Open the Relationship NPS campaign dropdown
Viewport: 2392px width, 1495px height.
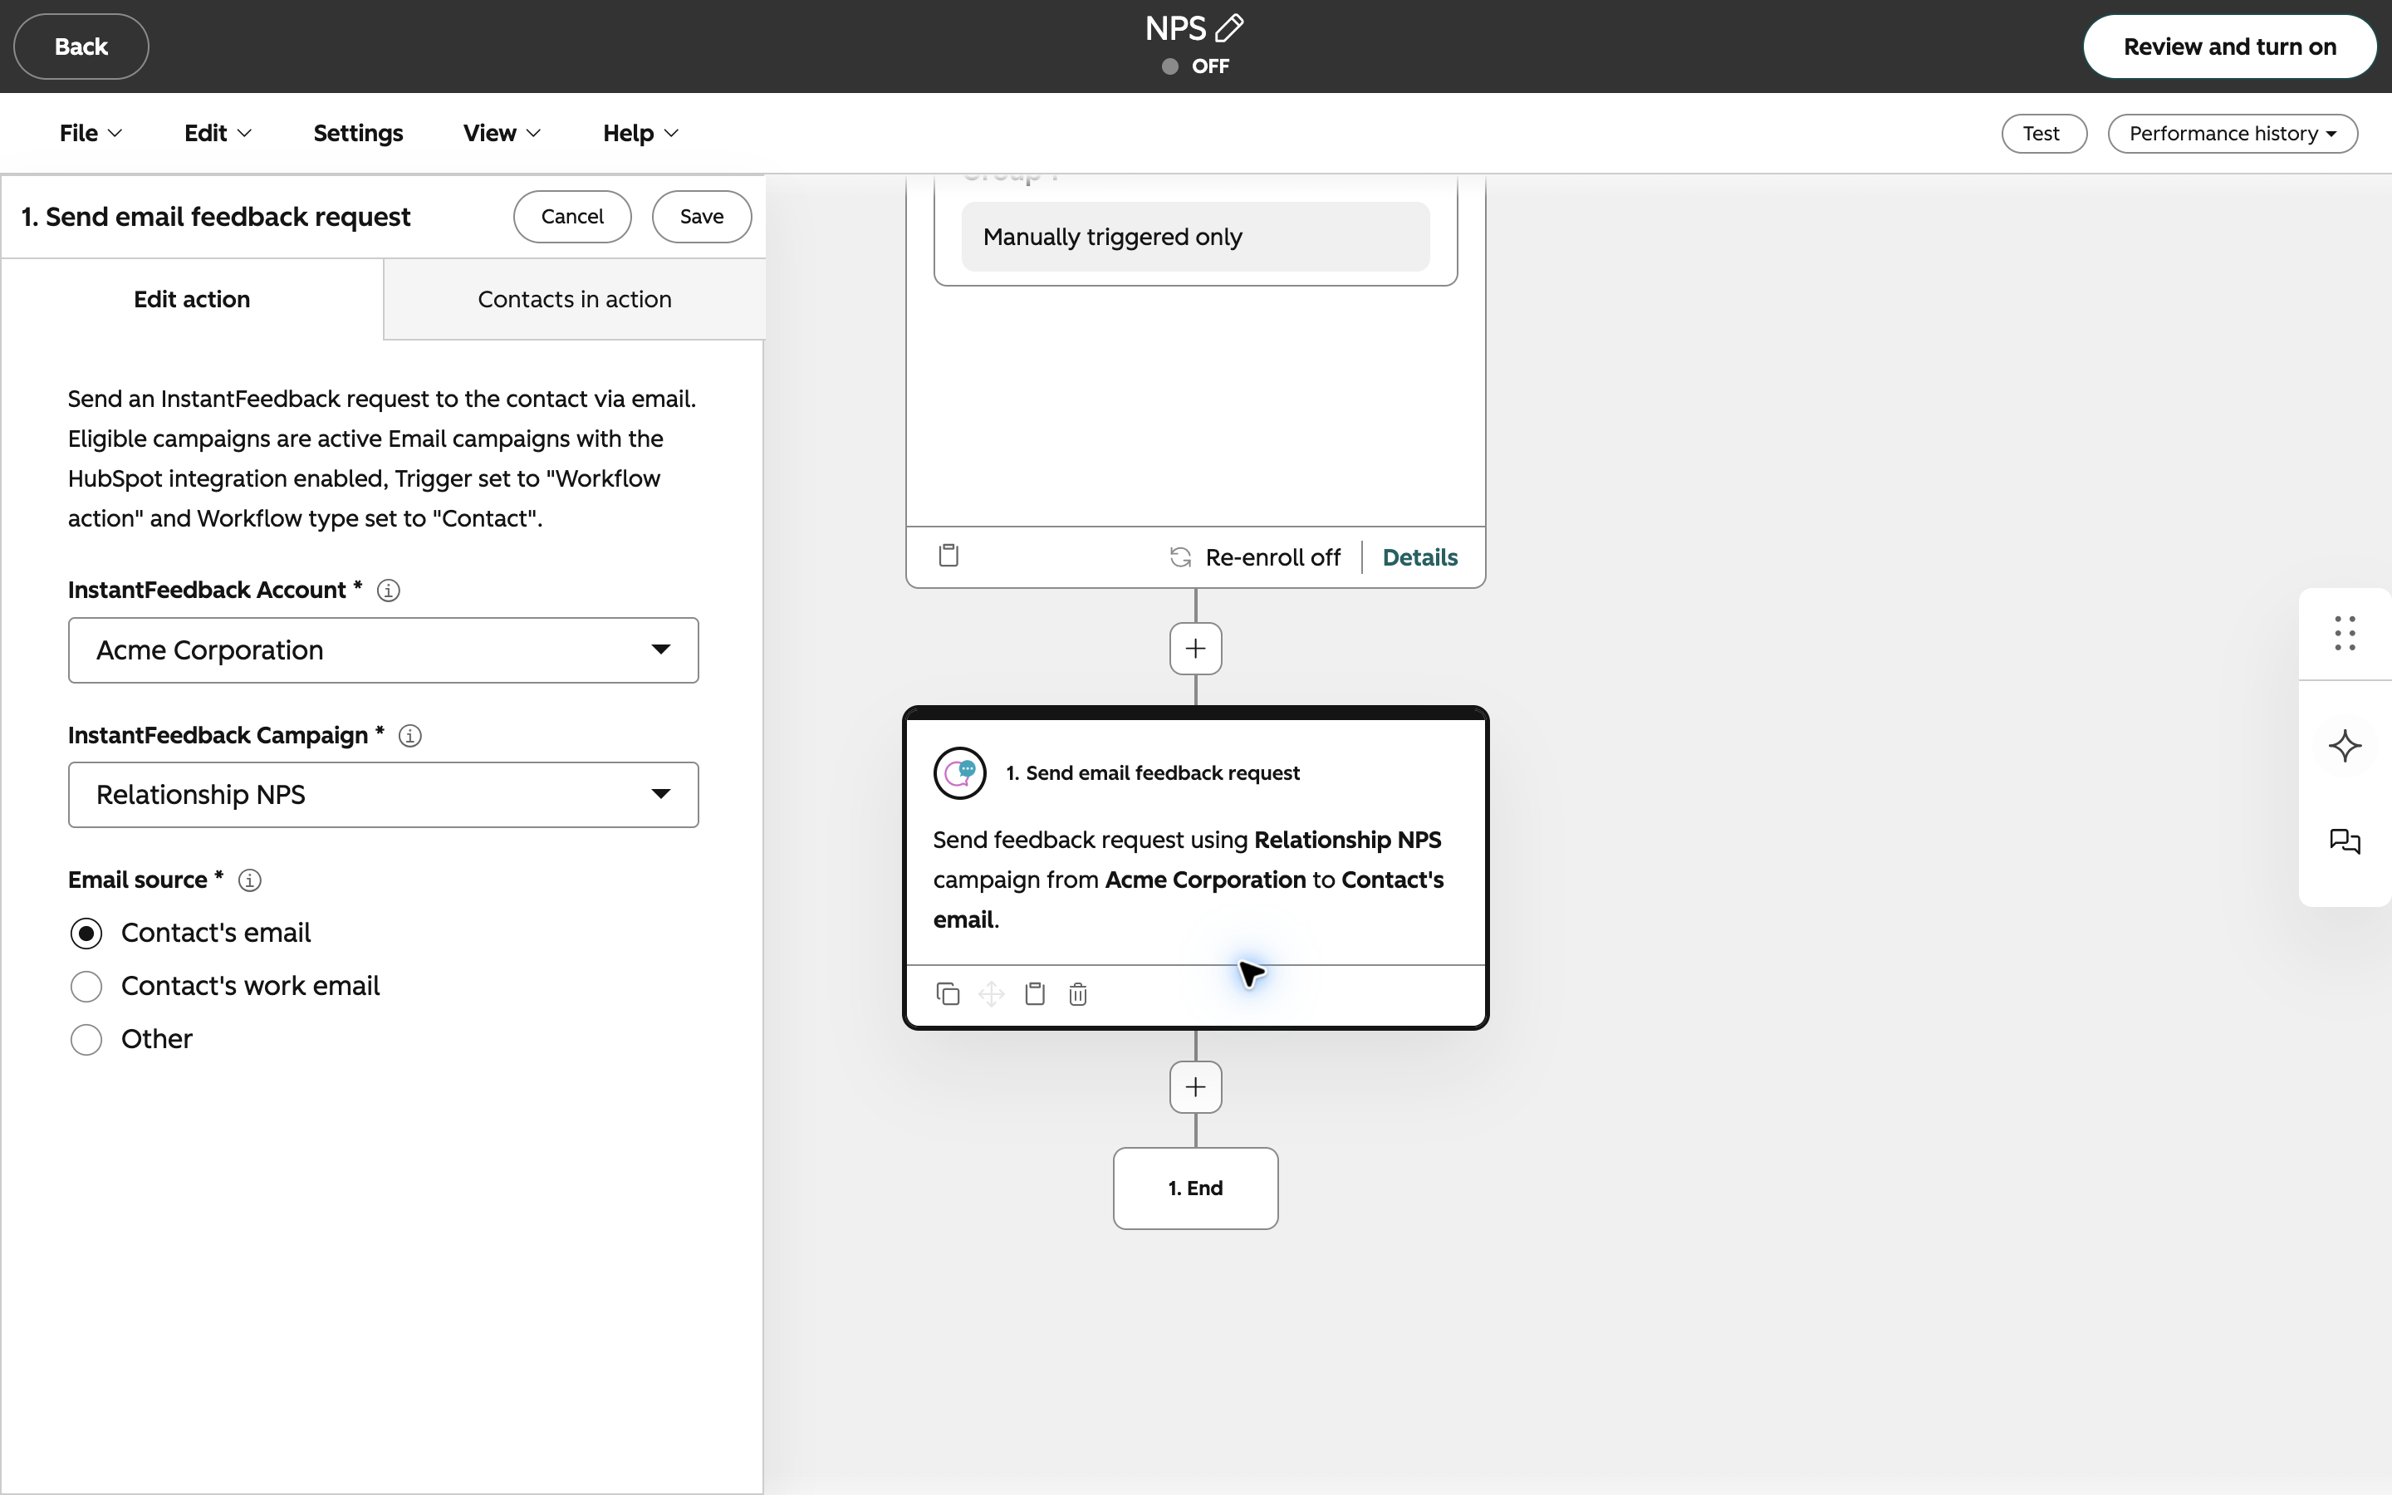point(384,795)
